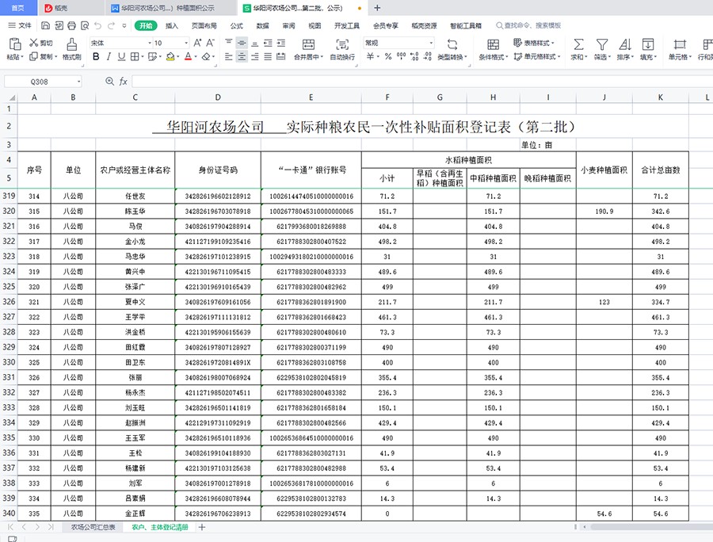Click the AutoSum (求和) sigma icon
Viewport: 713px width, 542px height.
coord(578,44)
